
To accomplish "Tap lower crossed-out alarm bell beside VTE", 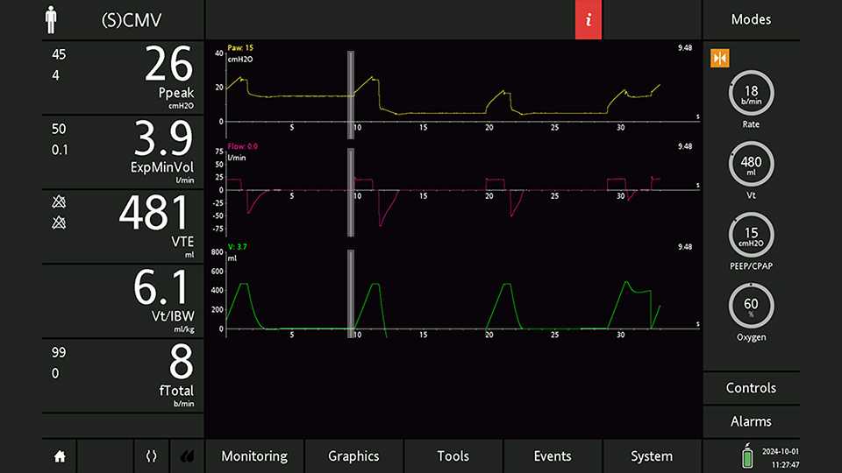I will click(59, 222).
